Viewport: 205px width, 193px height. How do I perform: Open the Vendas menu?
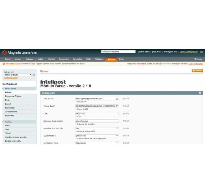click(x=18, y=59)
